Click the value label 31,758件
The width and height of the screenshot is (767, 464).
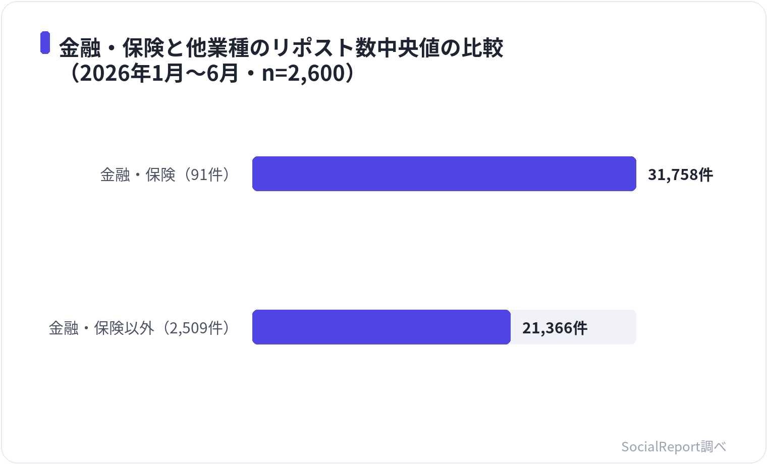coord(680,175)
